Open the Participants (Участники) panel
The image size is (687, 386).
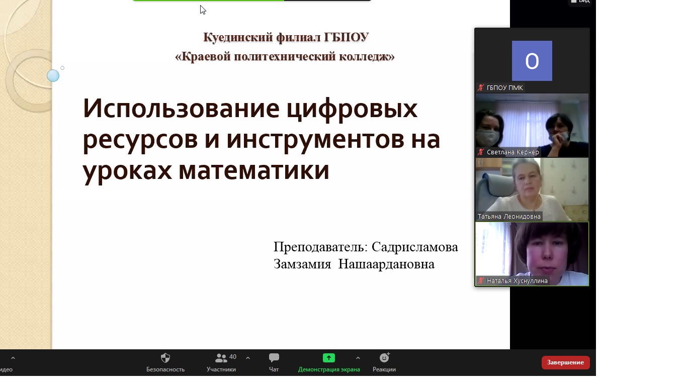pos(221,362)
